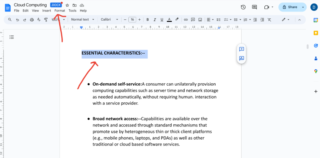The height and width of the screenshot is (158, 320).
Task: Open Google Keep side panel
Action: 316,33
